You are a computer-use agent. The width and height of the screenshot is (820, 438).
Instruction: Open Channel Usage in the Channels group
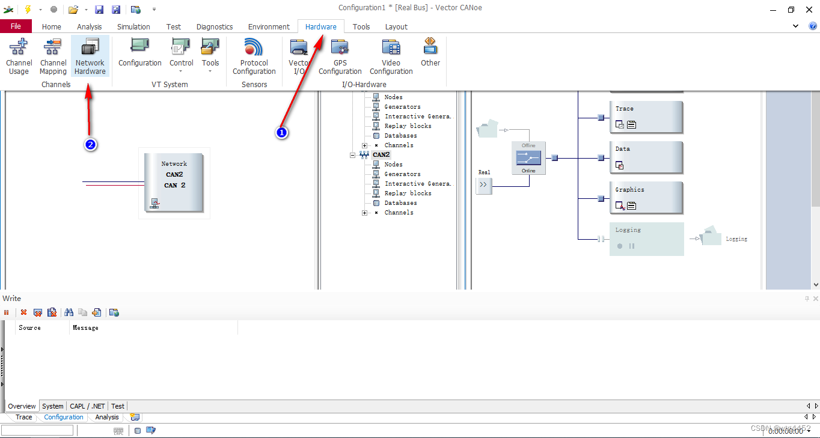pyautogui.click(x=19, y=56)
